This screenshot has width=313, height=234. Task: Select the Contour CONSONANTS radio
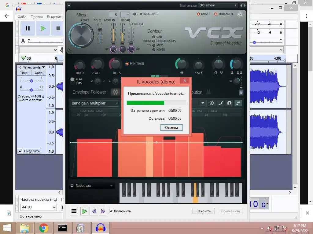(154, 41)
